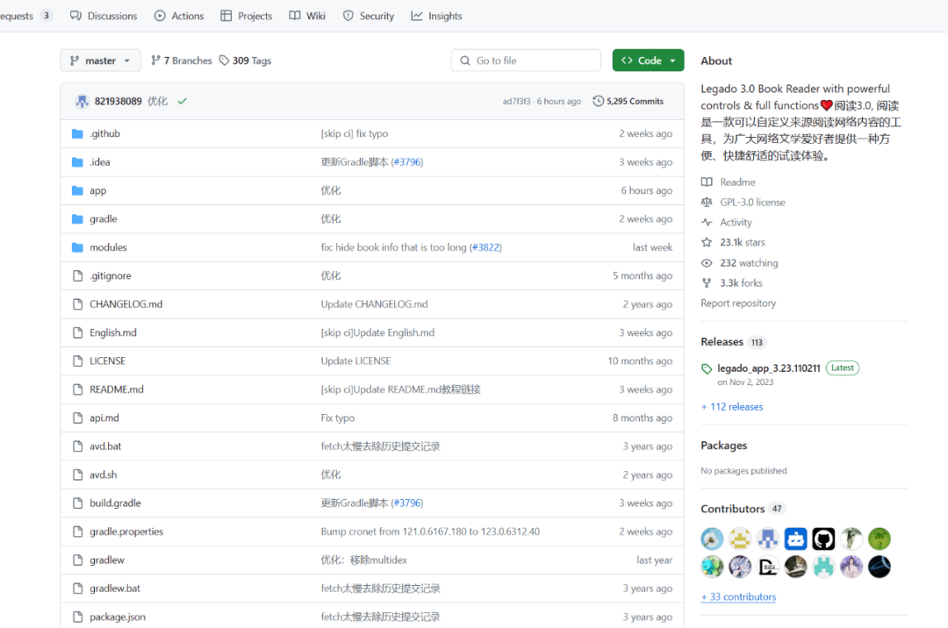This screenshot has height=628, width=948.
Task: Open gradle.properties file
Action: pos(126,531)
